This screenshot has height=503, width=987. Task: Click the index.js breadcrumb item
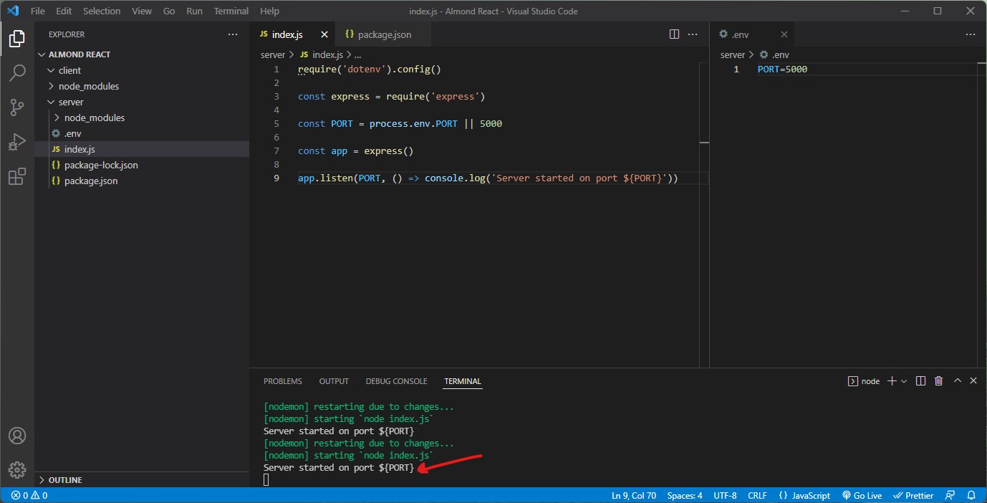click(x=322, y=54)
